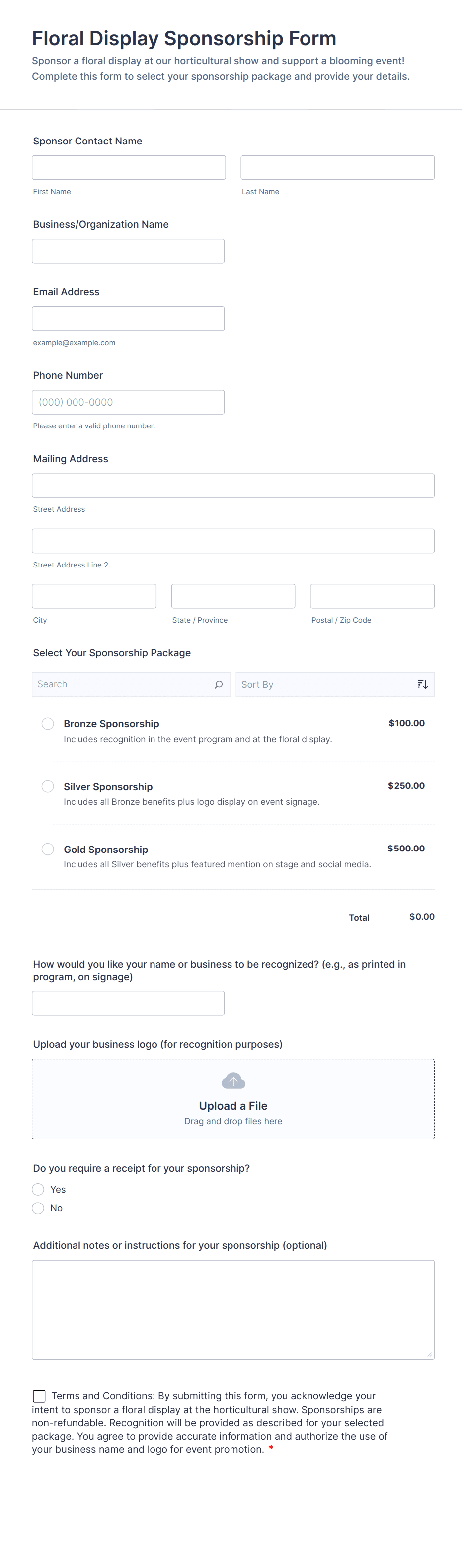This screenshot has height=1558, width=462.
Task: Focus the Street Address field
Action: [x=233, y=486]
